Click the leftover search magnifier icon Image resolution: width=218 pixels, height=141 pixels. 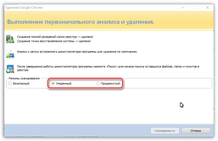click(x=10, y=69)
